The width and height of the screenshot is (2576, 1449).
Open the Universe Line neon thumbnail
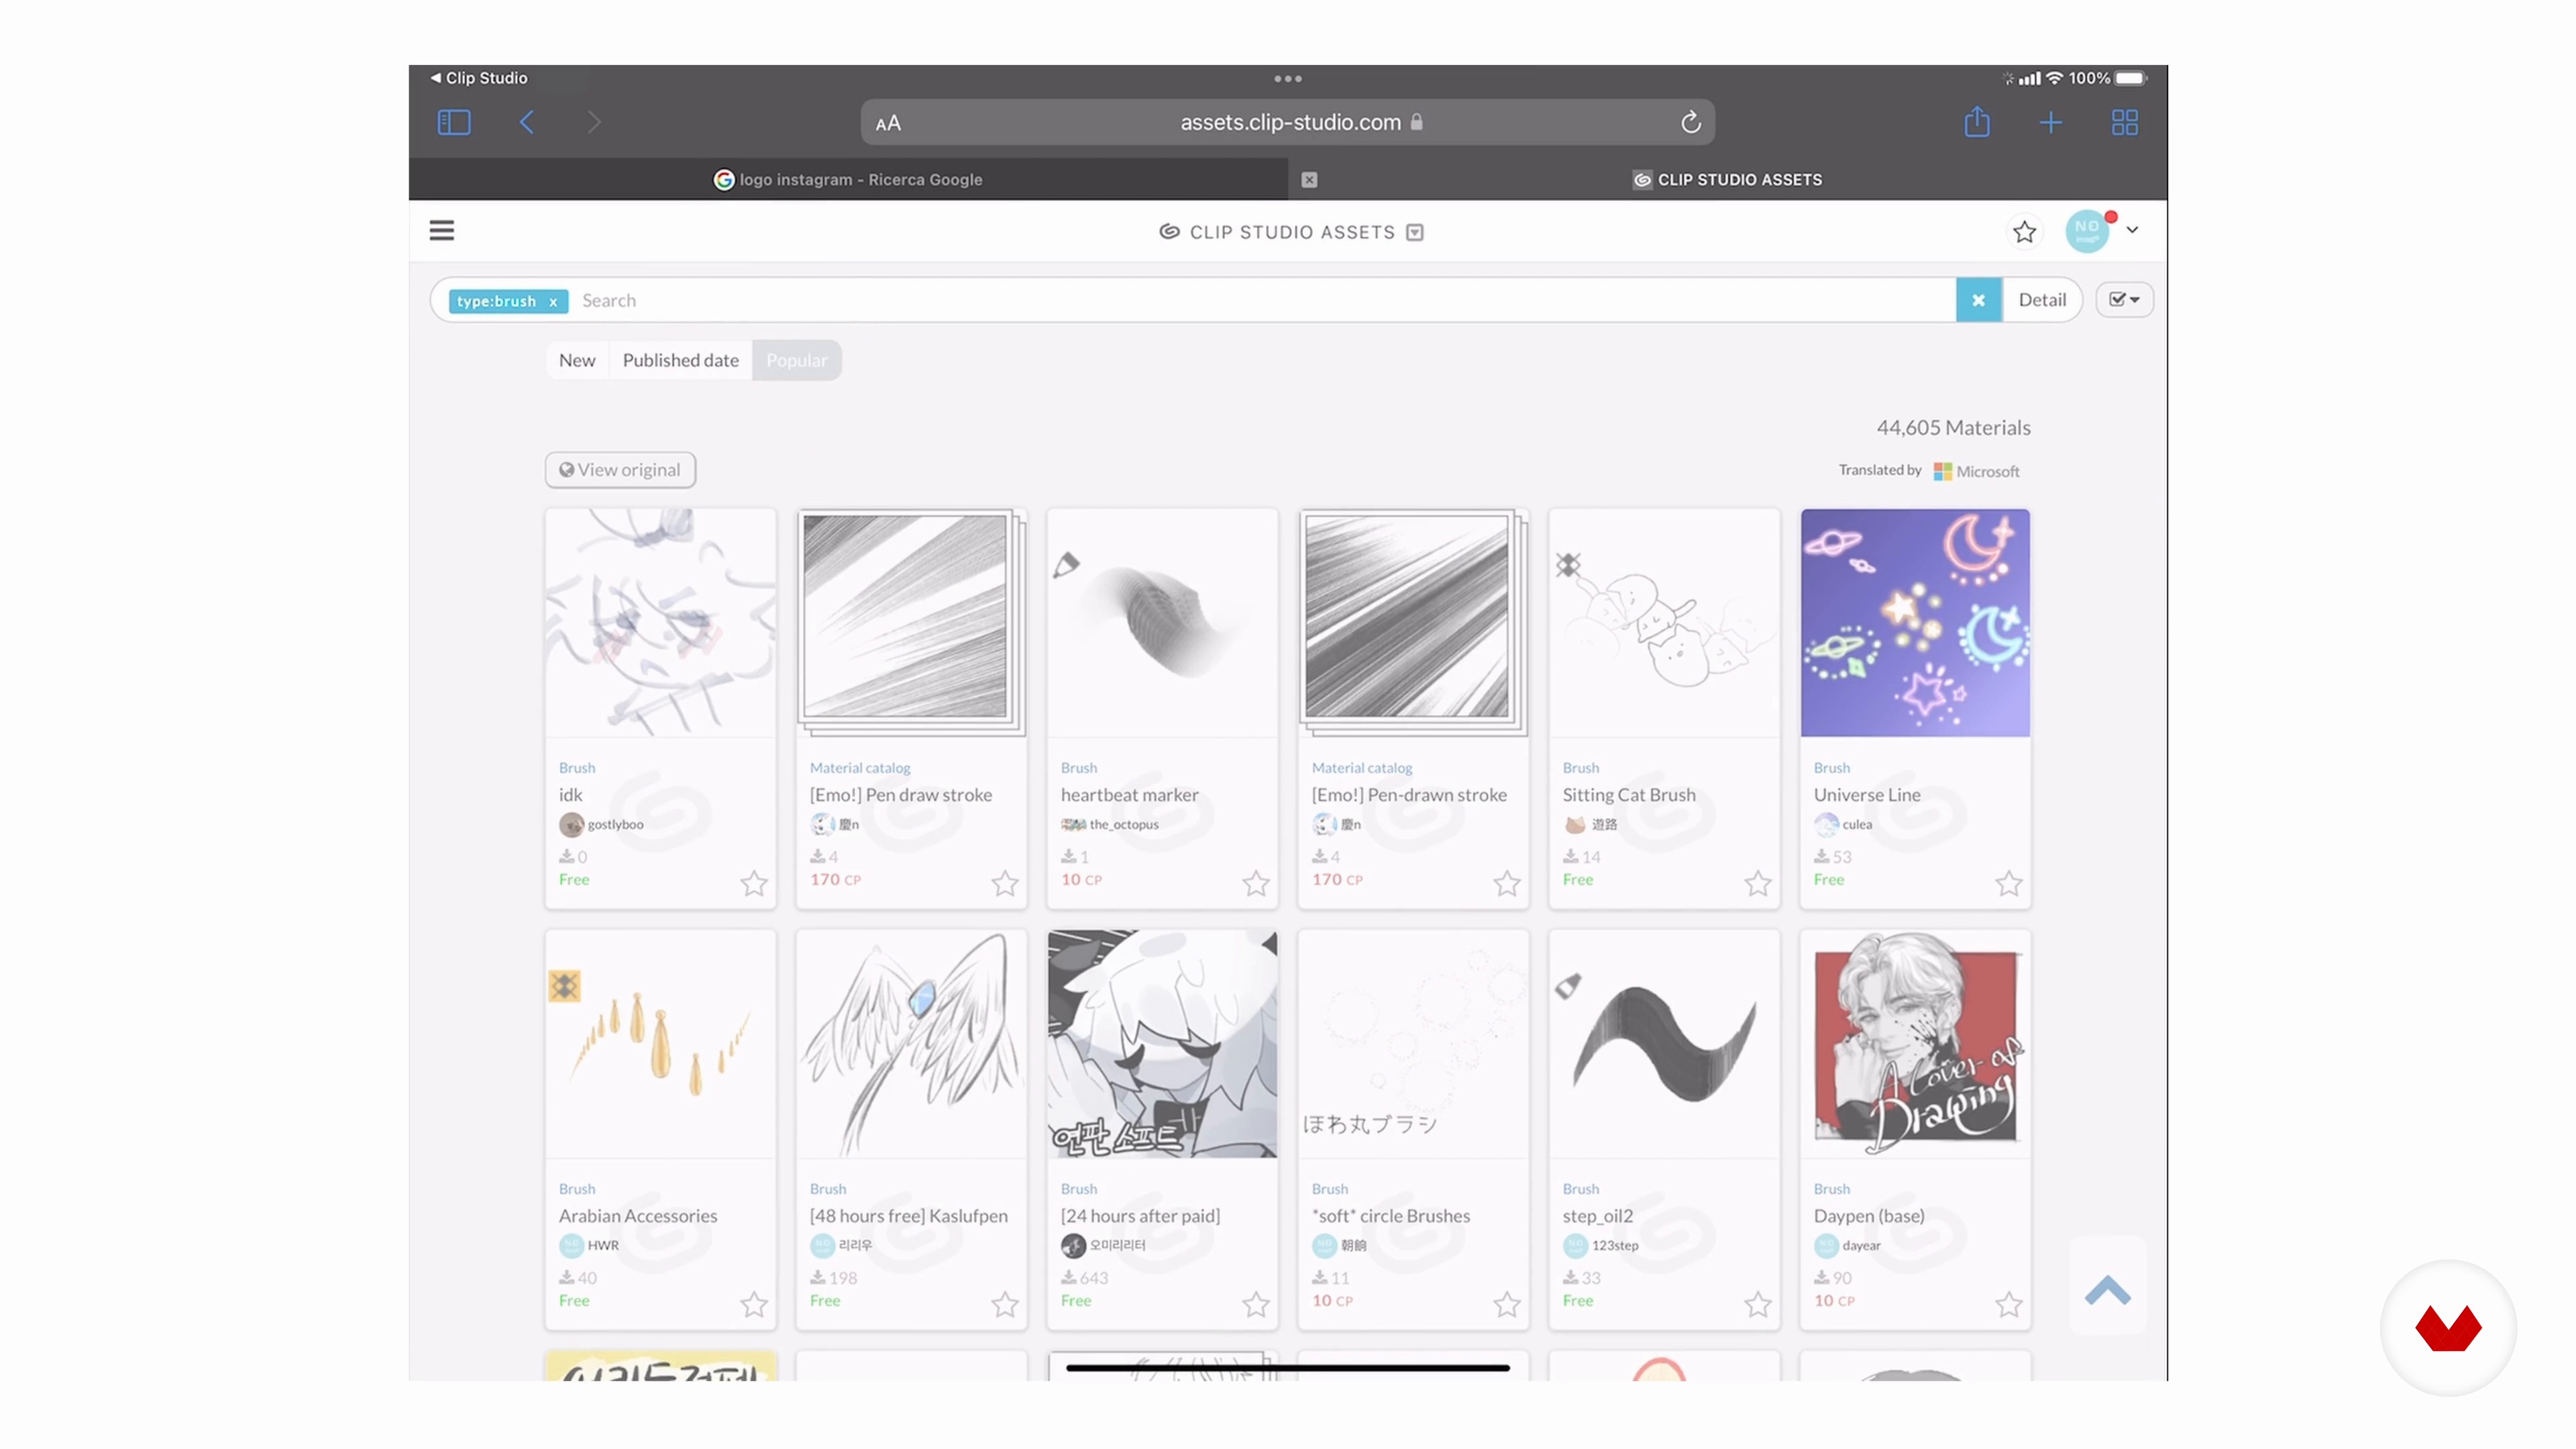(1915, 623)
